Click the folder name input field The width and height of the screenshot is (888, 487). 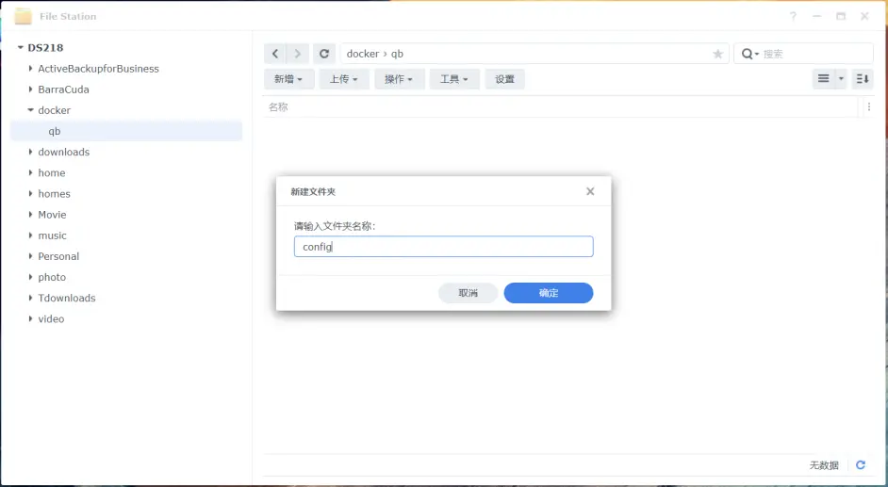pos(443,247)
